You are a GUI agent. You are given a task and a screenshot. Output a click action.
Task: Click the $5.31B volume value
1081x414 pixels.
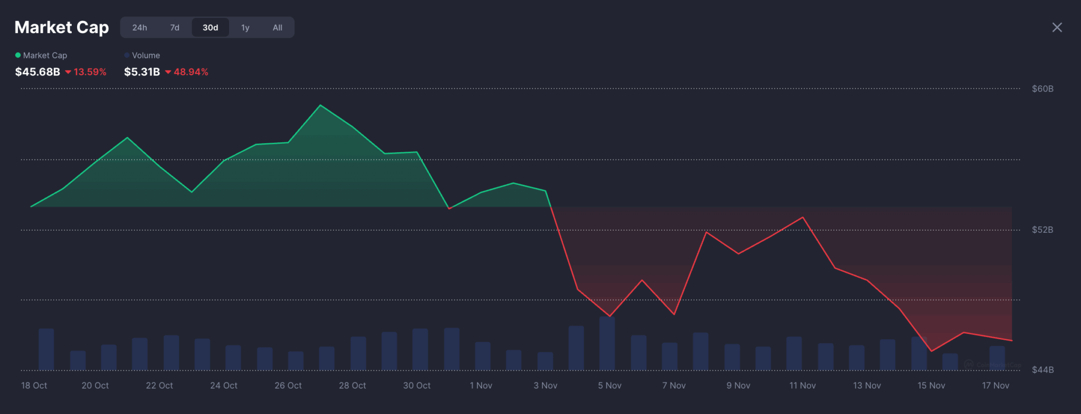pos(141,72)
